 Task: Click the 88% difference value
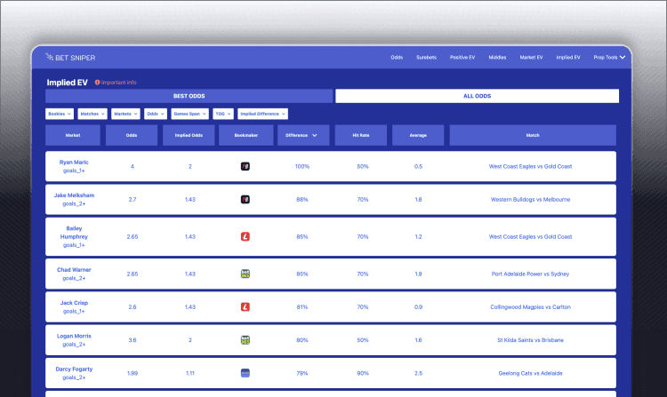pos(302,200)
